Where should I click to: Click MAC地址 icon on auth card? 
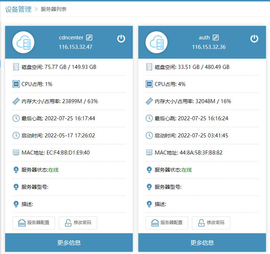coord(149,153)
